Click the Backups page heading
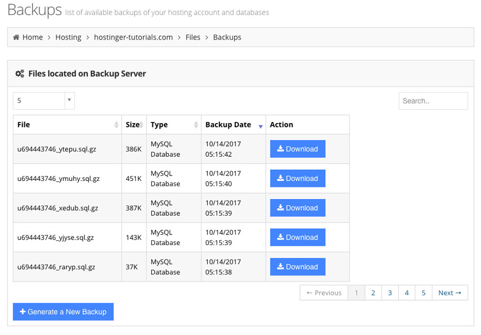The image size is (481, 335). tap(34, 10)
